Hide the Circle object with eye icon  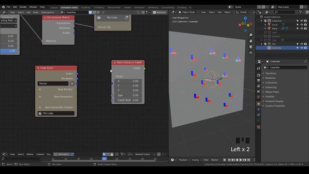coord(301,25)
